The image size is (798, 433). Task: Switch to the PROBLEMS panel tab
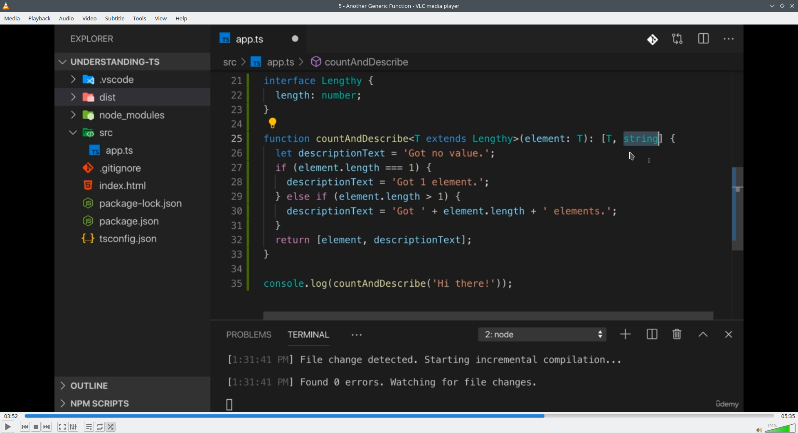pos(249,335)
